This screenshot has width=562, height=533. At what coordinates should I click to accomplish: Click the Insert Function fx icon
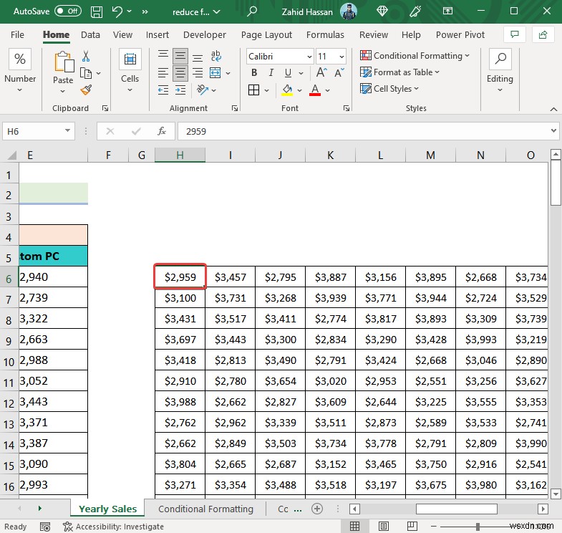click(162, 131)
